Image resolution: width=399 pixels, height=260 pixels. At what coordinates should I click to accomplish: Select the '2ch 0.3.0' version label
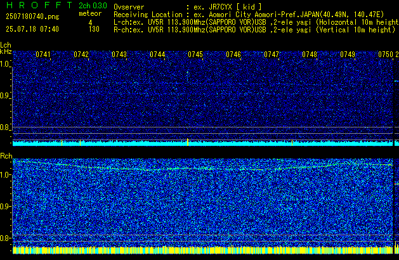click(93, 5)
